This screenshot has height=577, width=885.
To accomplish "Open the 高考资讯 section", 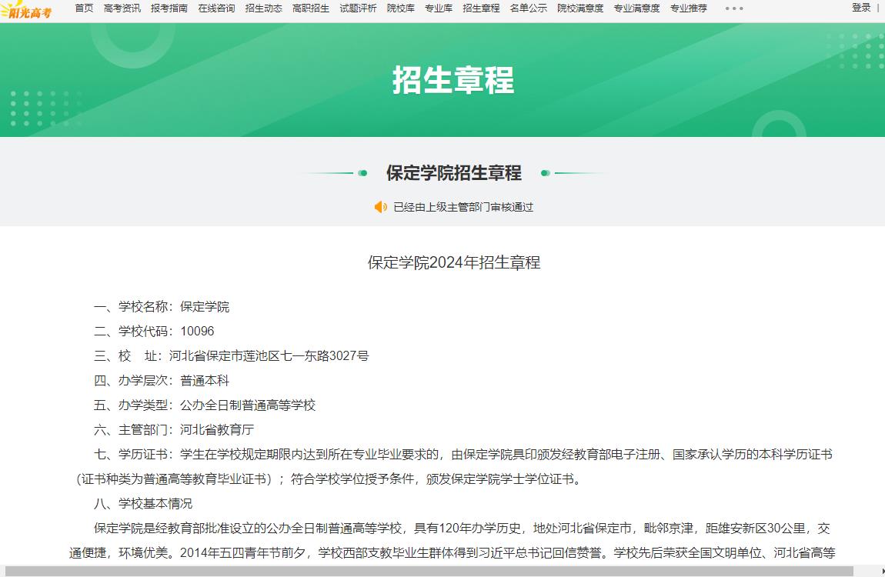I will coord(122,8).
